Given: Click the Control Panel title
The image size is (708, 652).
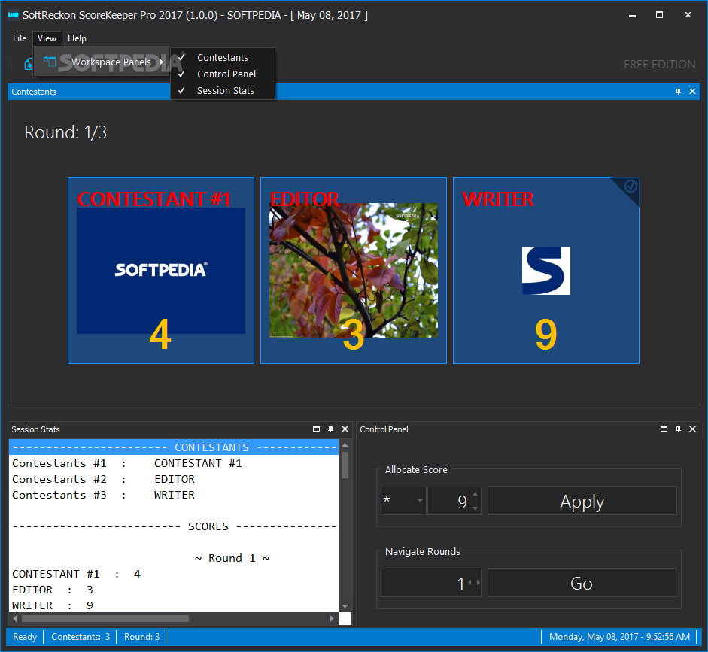Looking at the screenshot, I should tap(384, 429).
